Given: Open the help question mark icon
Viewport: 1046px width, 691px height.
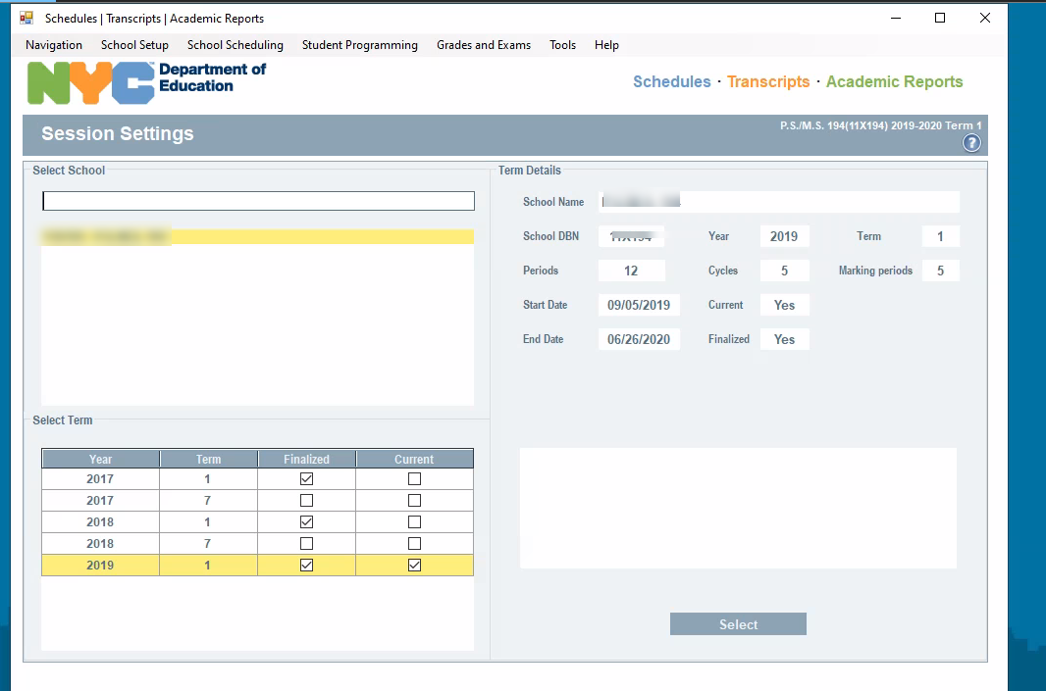Looking at the screenshot, I should (971, 142).
